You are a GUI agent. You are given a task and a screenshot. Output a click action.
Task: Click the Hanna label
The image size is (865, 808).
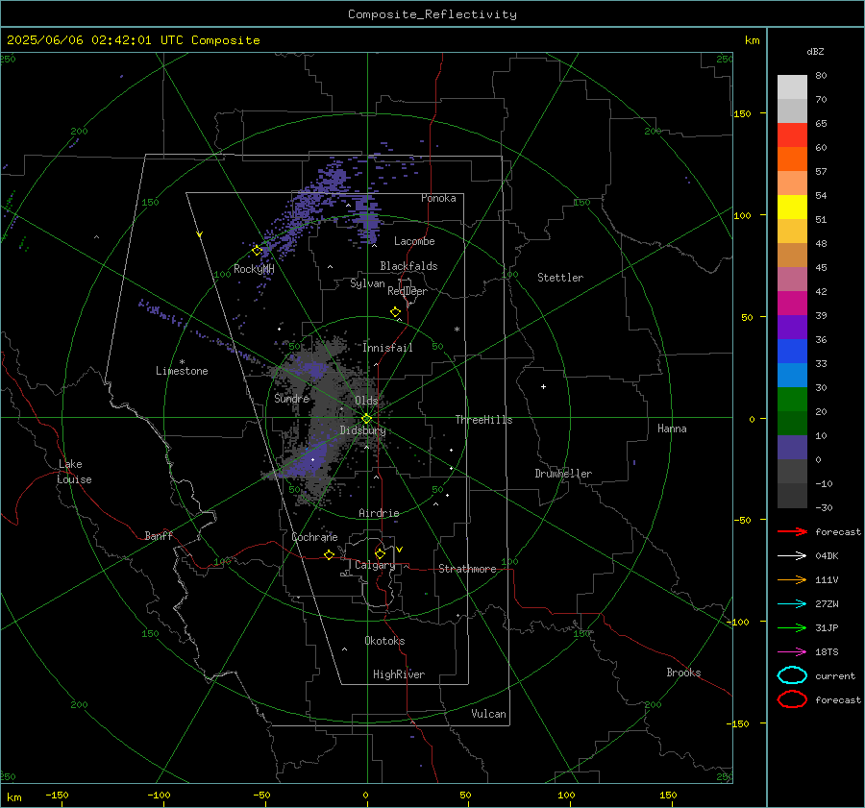672,428
